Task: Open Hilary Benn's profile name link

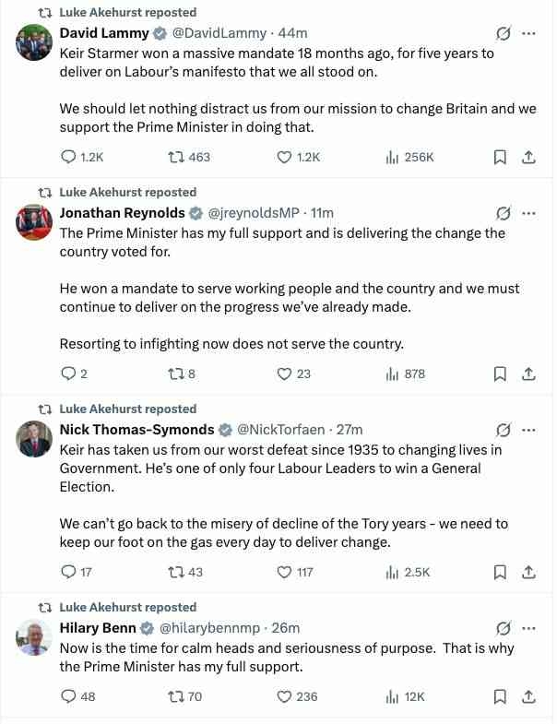Action: tap(98, 628)
